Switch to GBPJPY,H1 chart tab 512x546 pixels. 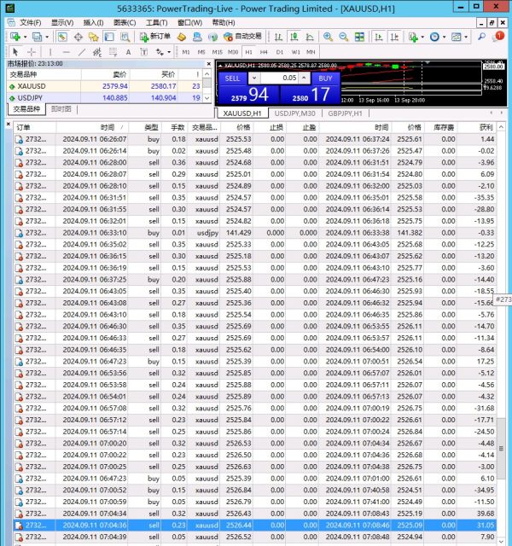[x=345, y=113]
